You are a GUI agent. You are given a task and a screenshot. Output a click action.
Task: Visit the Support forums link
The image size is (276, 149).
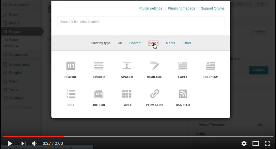pos(212,8)
